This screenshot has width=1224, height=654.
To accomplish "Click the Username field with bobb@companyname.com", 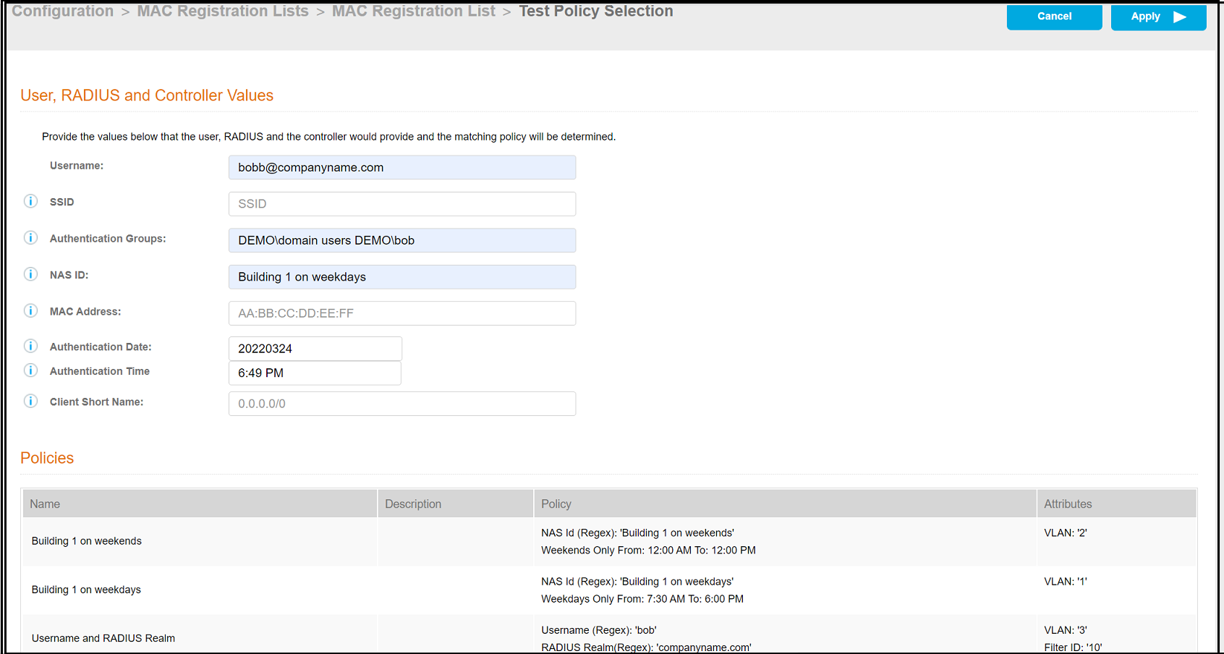I will pos(402,167).
